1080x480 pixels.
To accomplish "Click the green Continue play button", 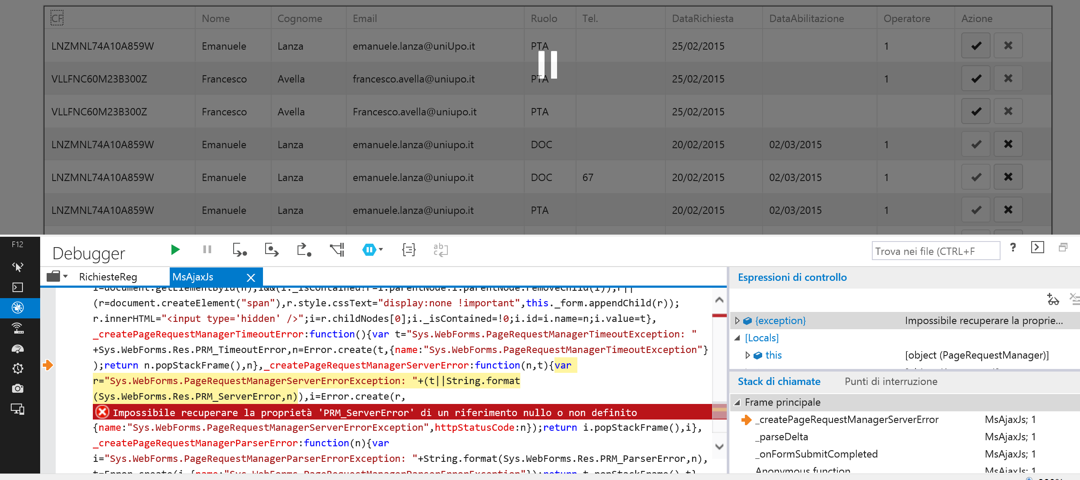I will click(175, 250).
